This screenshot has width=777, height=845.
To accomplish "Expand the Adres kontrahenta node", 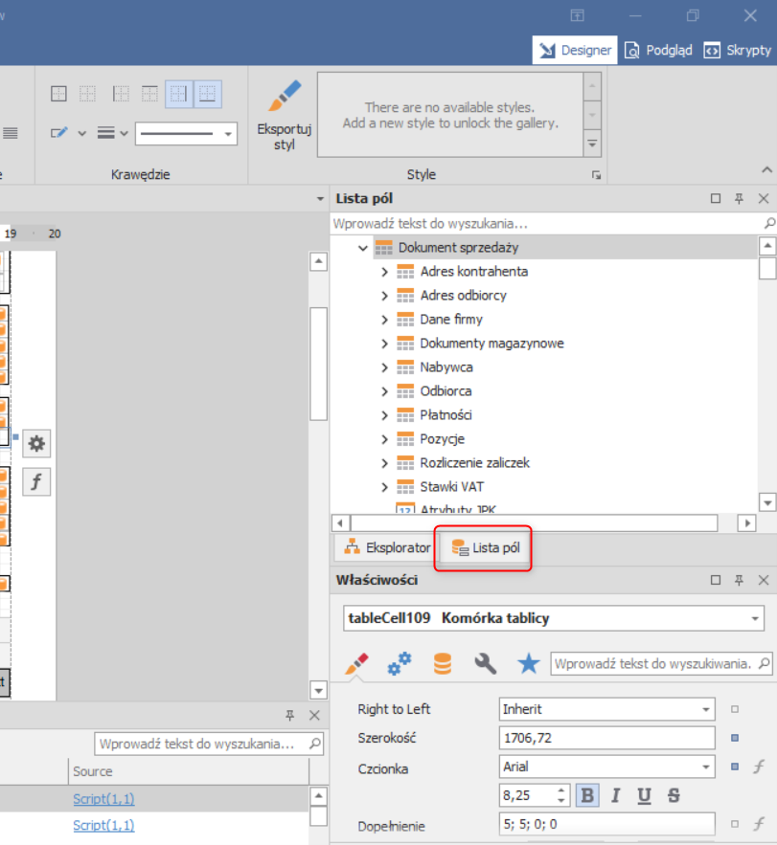I will [x=385, y=272].
